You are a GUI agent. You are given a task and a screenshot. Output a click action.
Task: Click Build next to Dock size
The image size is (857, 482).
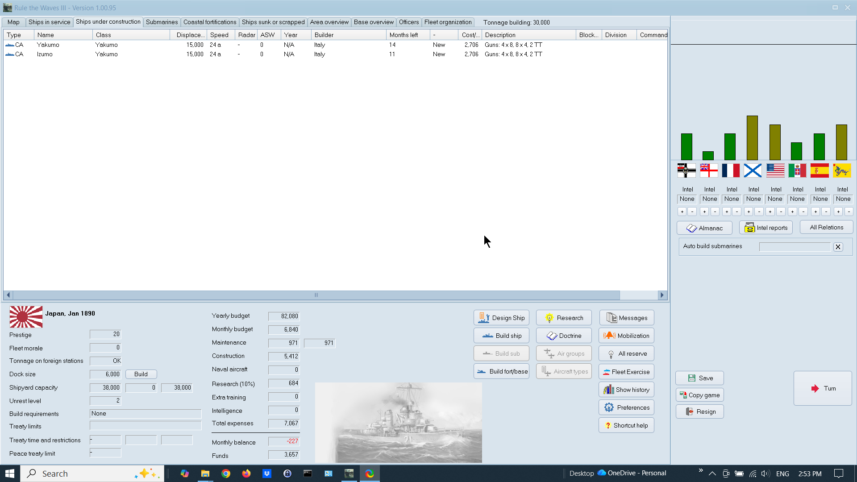(141, 374)
